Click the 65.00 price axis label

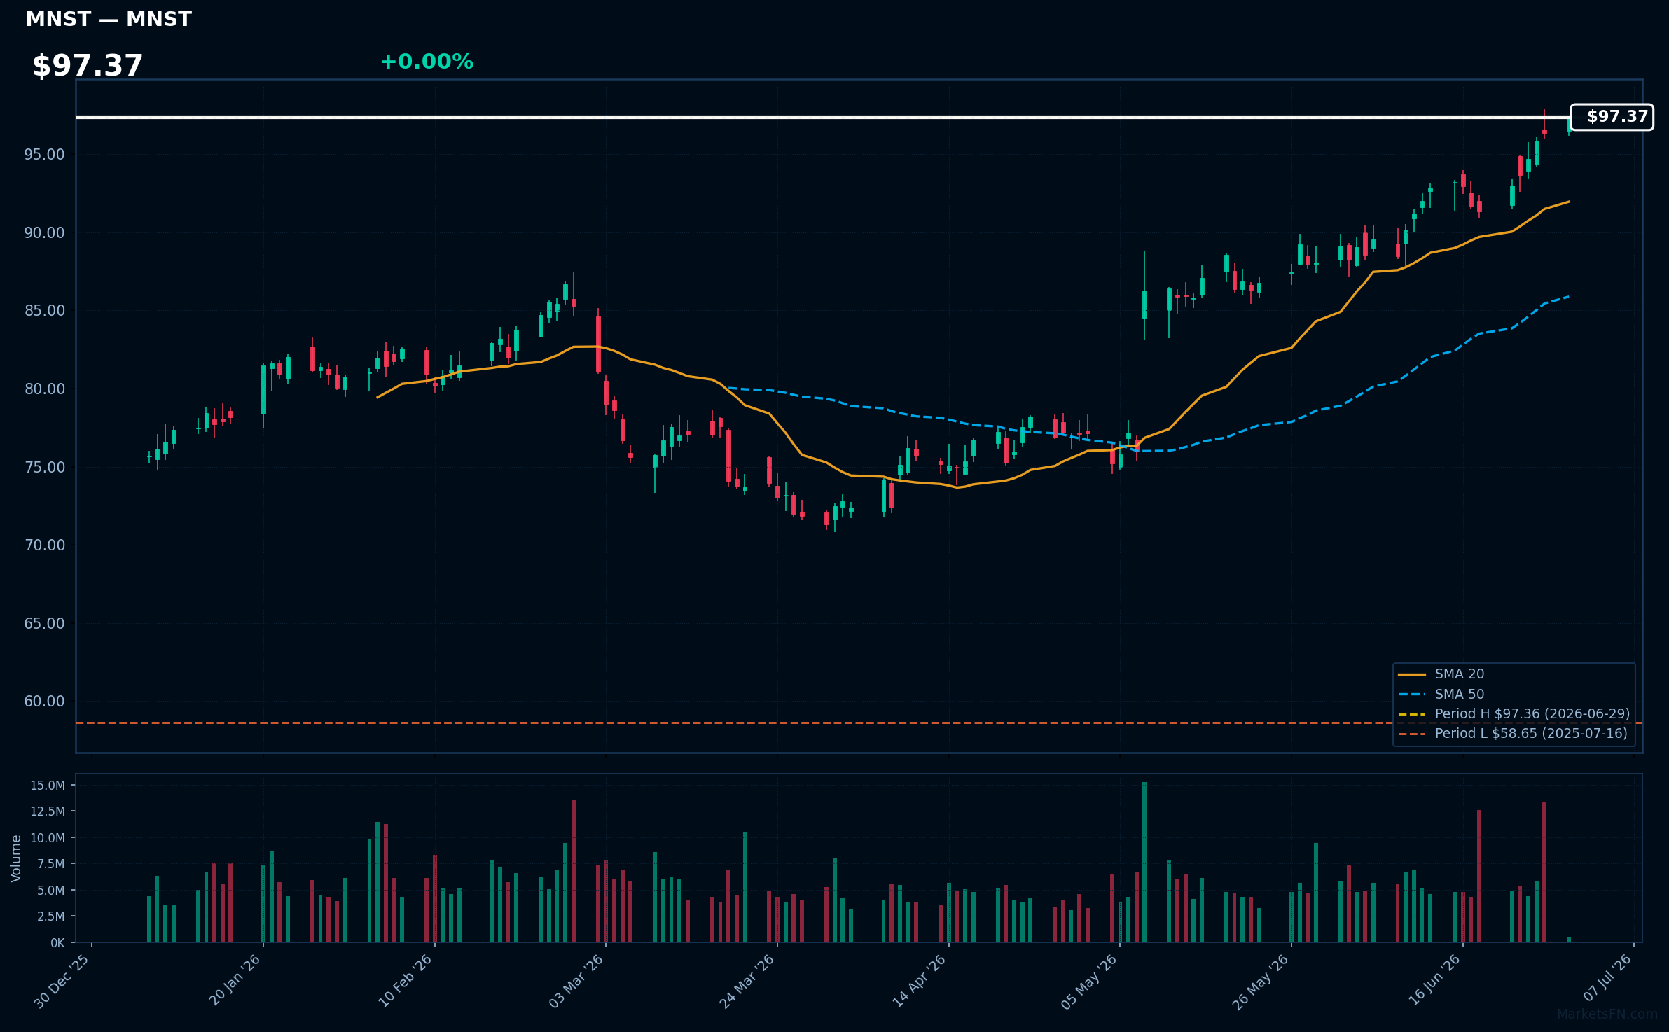pyautogui.click(x=44, y=624)
